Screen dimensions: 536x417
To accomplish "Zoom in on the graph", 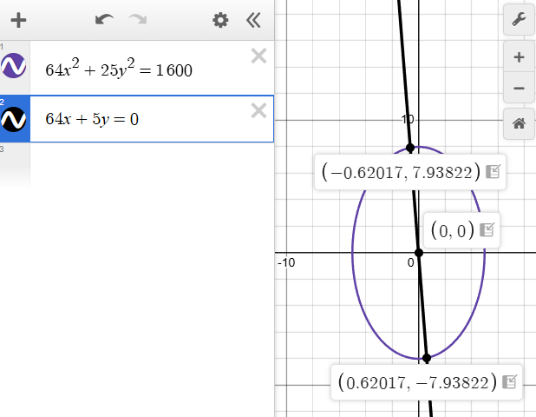I will click(x=519, y=58).
